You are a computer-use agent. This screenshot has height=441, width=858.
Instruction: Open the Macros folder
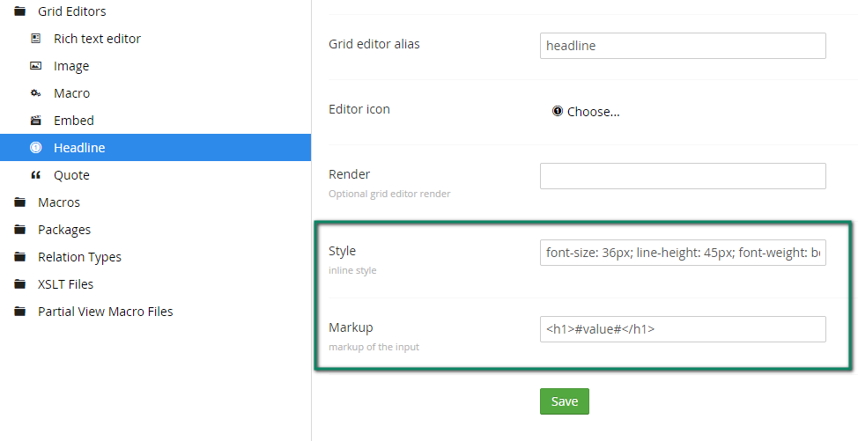(58, 202)
